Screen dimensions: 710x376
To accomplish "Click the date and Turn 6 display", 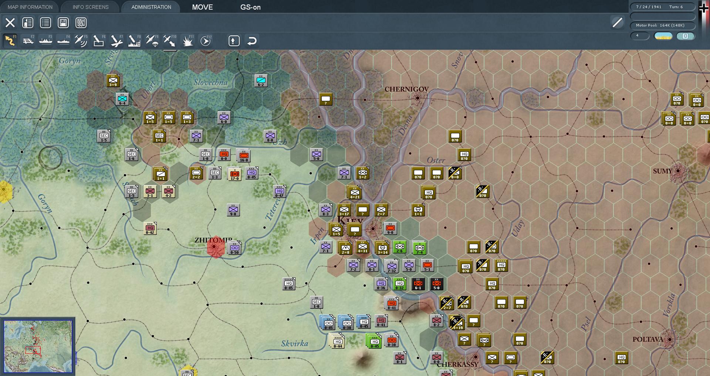I will [663, 7].
